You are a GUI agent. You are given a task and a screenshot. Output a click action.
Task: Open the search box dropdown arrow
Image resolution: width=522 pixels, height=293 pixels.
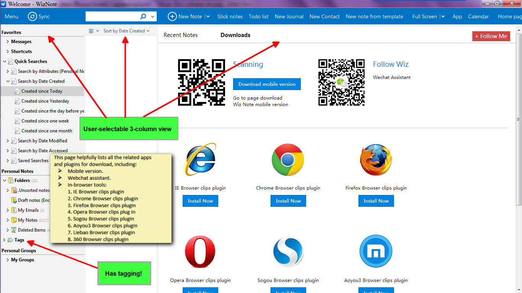pos(153,17)
